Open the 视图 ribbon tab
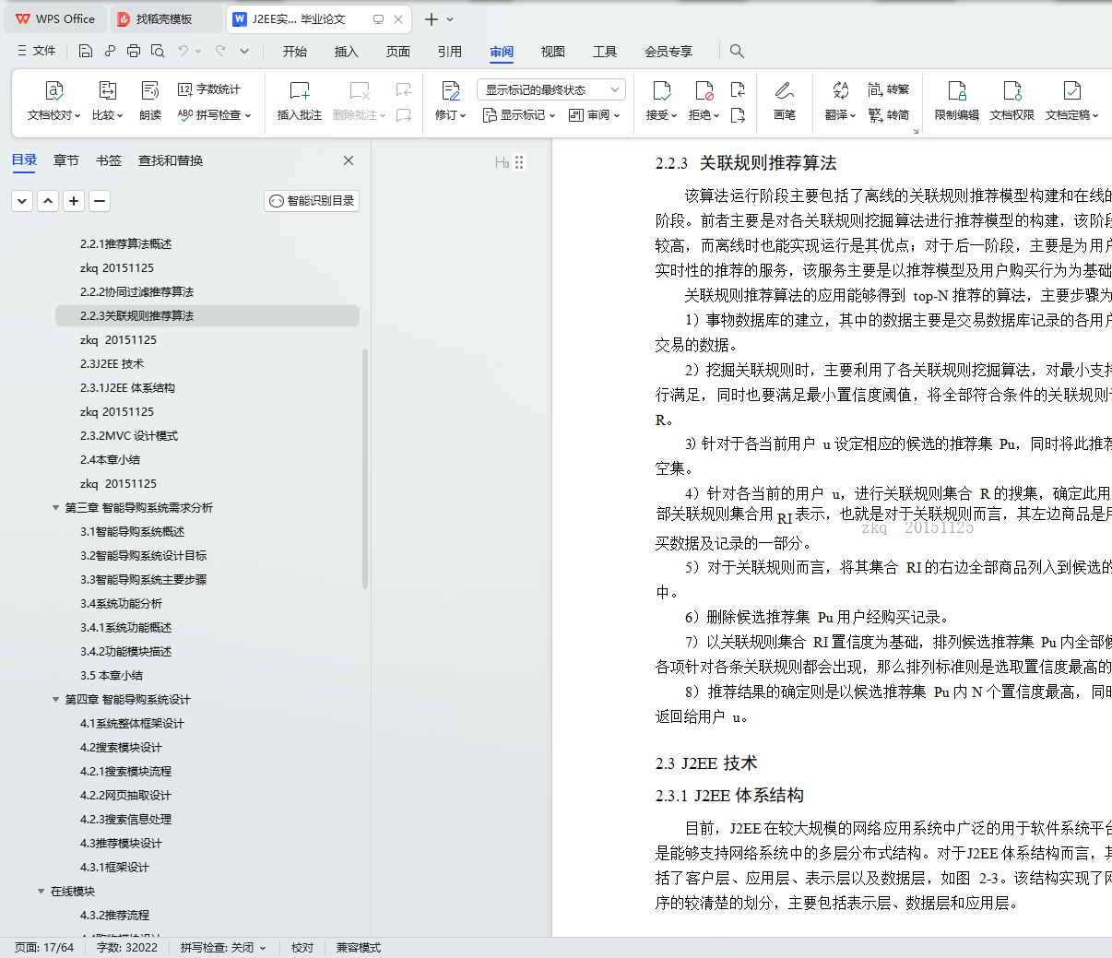1112x958 pixels. [553, 52]
